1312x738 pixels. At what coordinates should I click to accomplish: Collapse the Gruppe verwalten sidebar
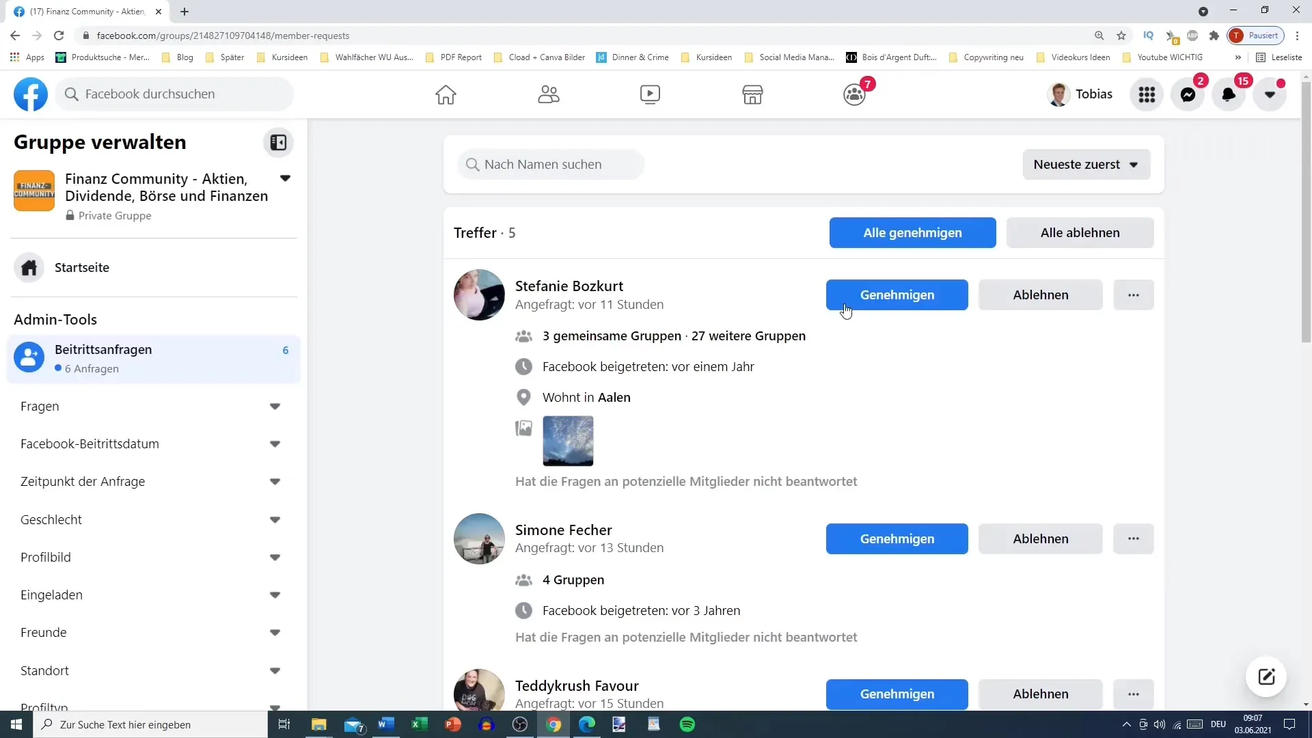coord(278,142)
